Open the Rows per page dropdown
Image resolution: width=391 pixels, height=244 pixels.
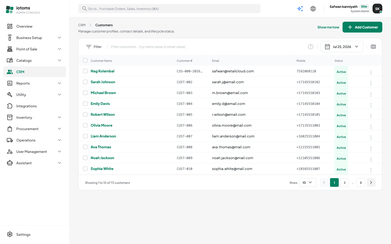[308, 182]
